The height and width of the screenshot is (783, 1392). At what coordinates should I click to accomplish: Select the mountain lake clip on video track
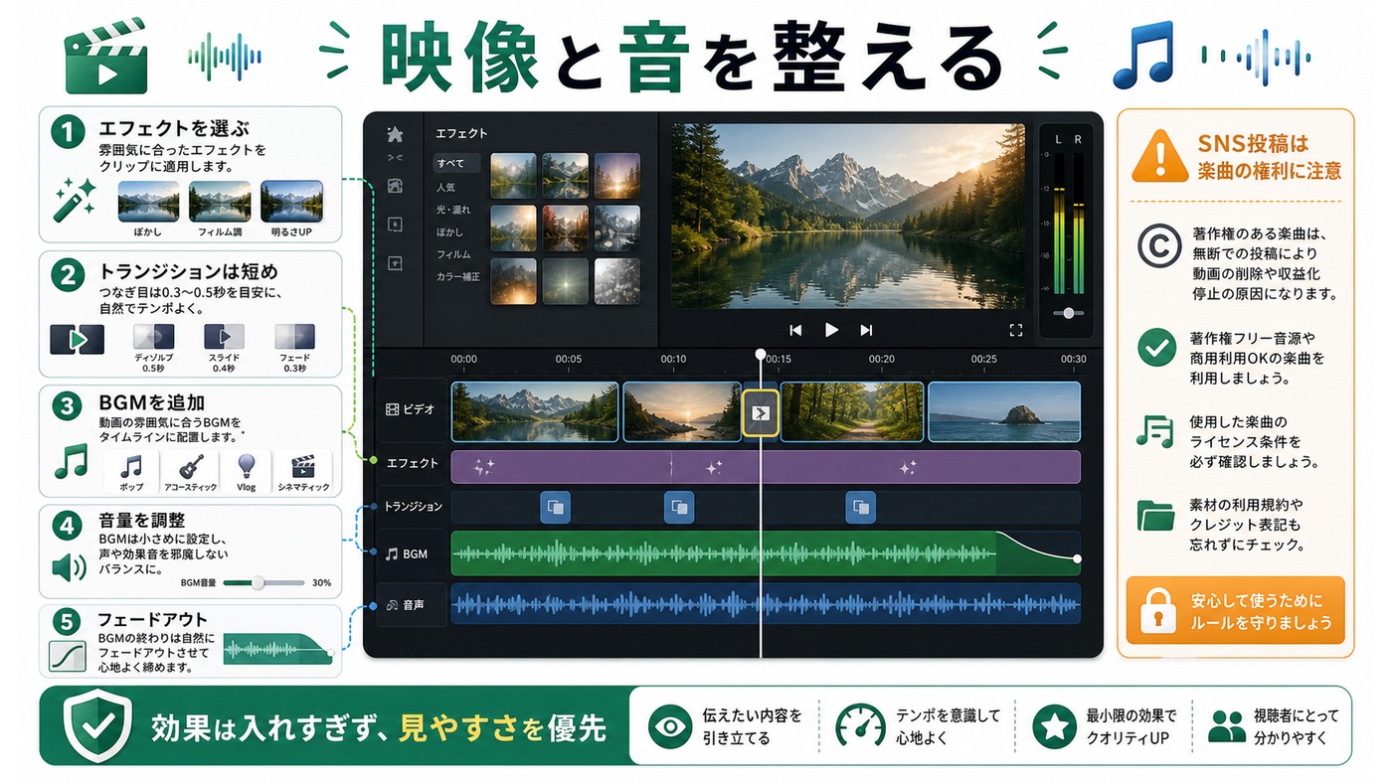(x=535, y=411)
